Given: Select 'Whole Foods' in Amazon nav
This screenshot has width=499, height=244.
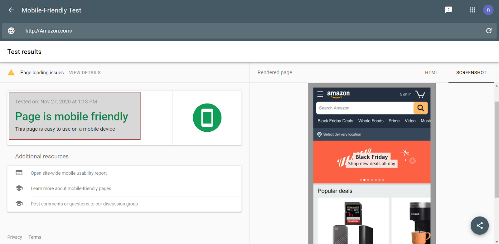Looking at the screenshot, I should (x=371, y=121).
